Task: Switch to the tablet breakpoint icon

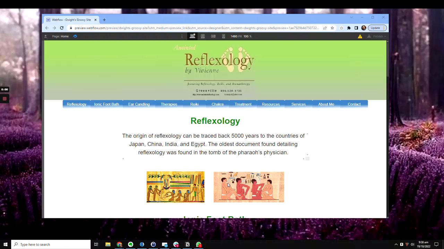Action: tap(203, 36)
